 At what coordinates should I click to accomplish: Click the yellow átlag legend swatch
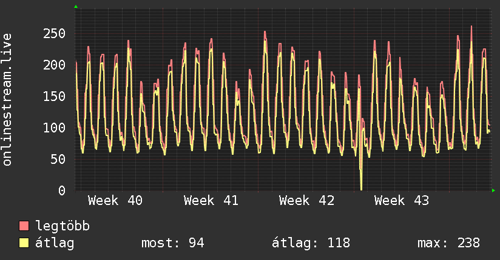tap(24, 243)
